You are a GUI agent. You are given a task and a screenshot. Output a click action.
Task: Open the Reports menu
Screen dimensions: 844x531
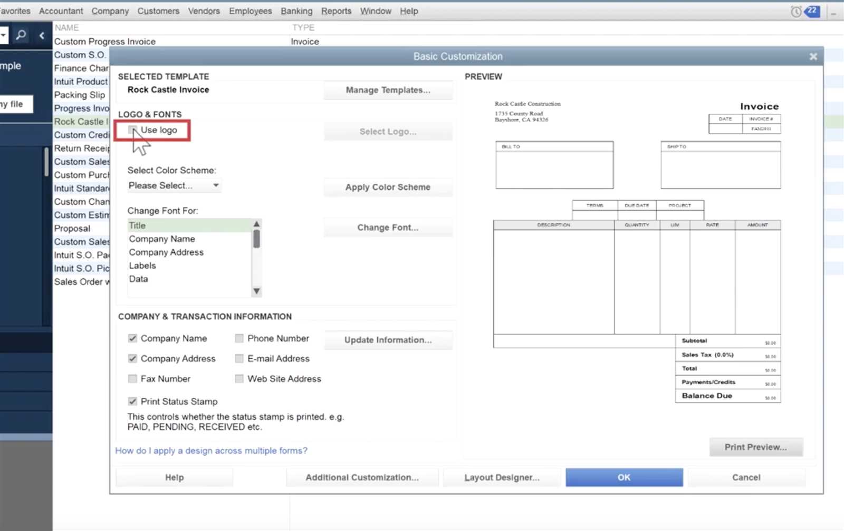336,11
